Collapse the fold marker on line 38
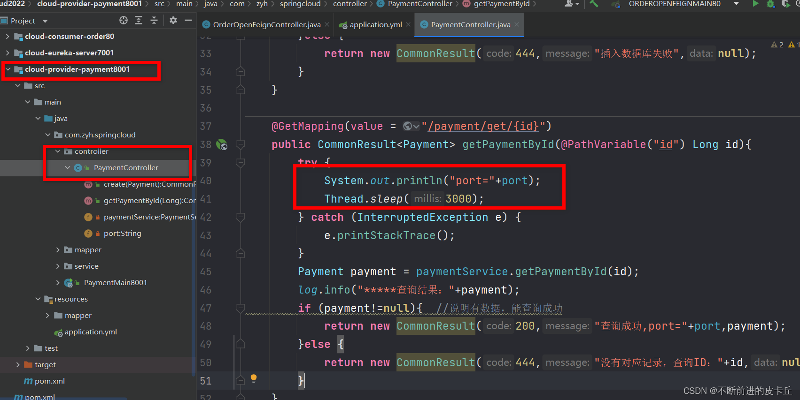Screen dimensions: 800x400 pos(241,144)
